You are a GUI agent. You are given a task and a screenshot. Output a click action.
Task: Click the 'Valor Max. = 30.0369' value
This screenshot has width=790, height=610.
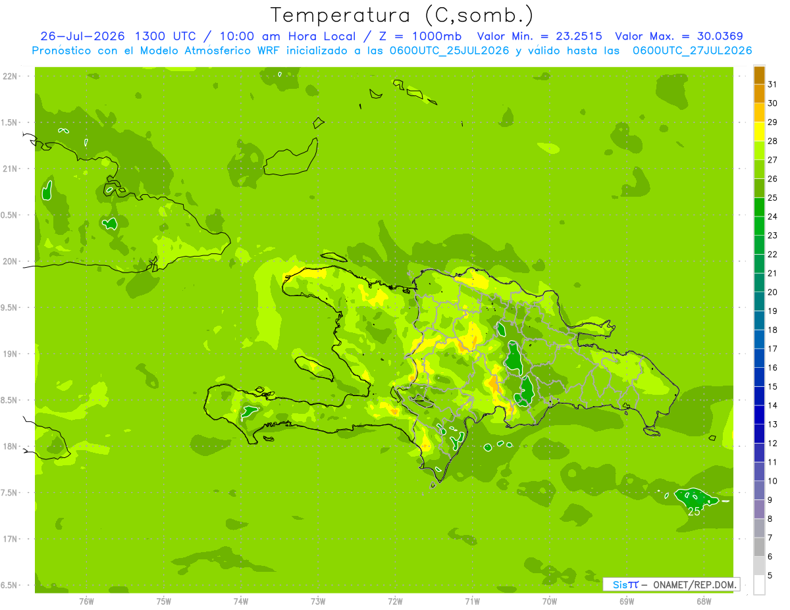(679, 36)
